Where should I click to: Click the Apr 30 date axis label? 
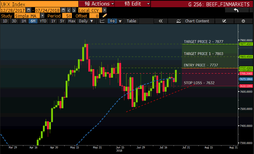[54, 147]
